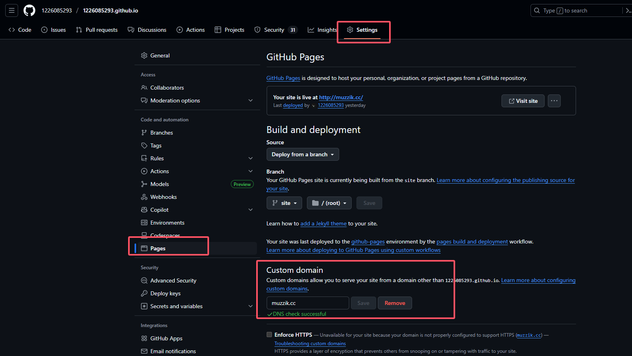The height and width of the screenshot is (356, 632).
Task: Expand the Copilot section chevron
Action: click(x=251, y=210)
